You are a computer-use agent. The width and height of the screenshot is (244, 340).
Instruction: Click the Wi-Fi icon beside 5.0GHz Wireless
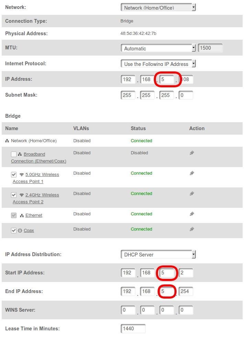point(22,175)
